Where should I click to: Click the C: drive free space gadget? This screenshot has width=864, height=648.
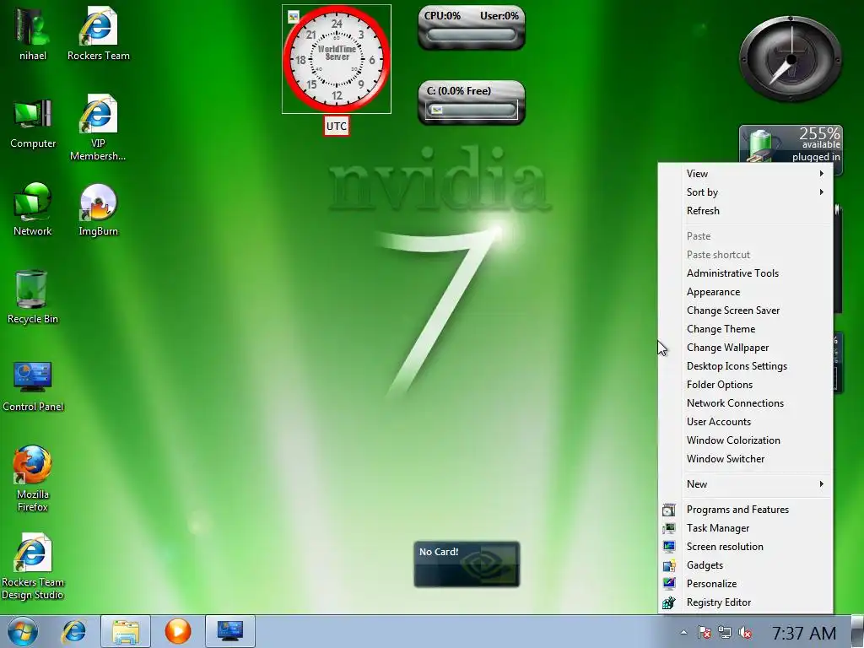pyautogui.click(x=471, y=102)
